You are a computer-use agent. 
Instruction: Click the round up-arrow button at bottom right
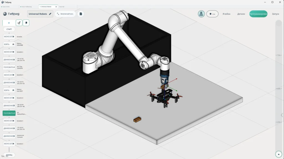coord(278,154)
